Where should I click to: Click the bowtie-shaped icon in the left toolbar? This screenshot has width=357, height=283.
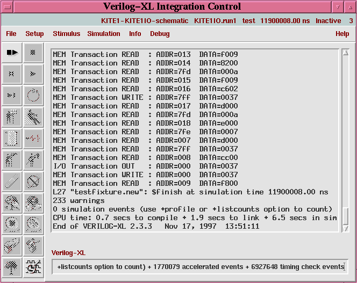[12, 74]
